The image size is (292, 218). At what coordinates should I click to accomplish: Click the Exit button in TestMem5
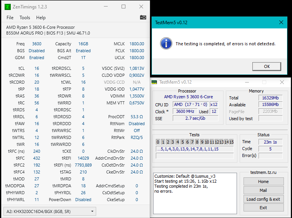(263, 208)
